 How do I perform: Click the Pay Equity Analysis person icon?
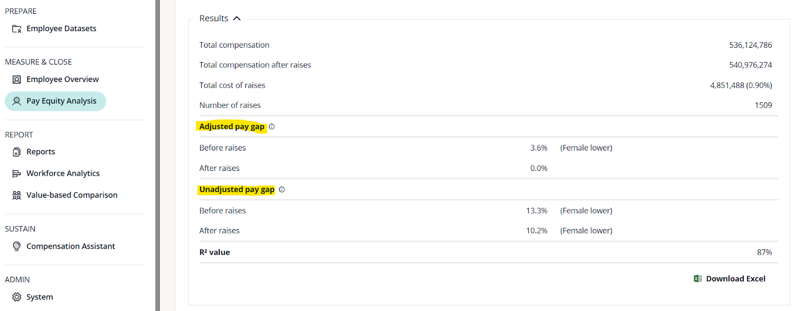tap(16, 101)
